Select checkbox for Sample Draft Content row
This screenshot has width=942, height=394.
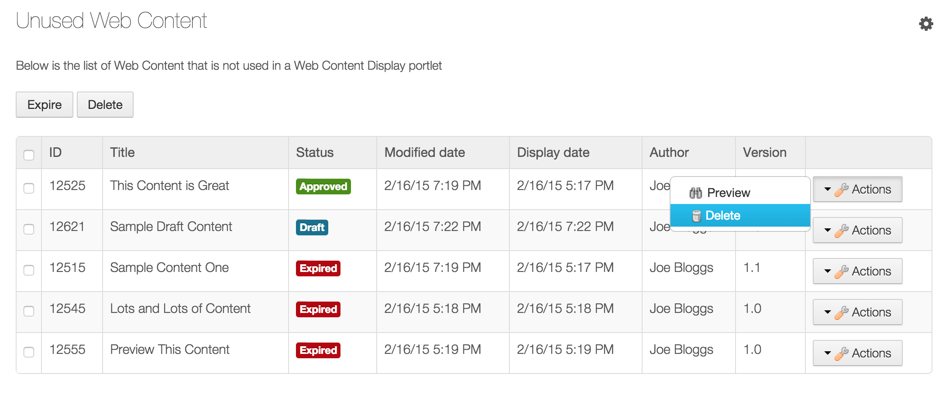coord(29,229)
